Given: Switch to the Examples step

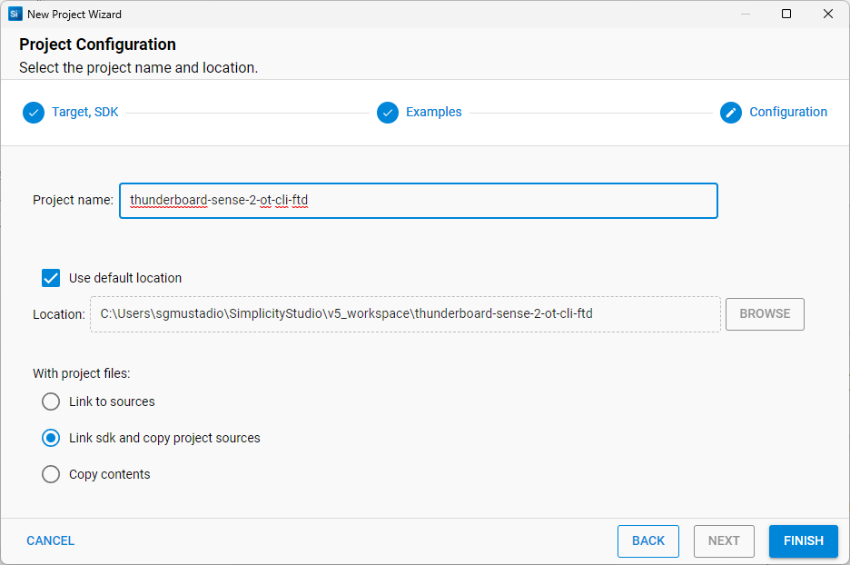Looking at the screenshot, I should [433, 113].
